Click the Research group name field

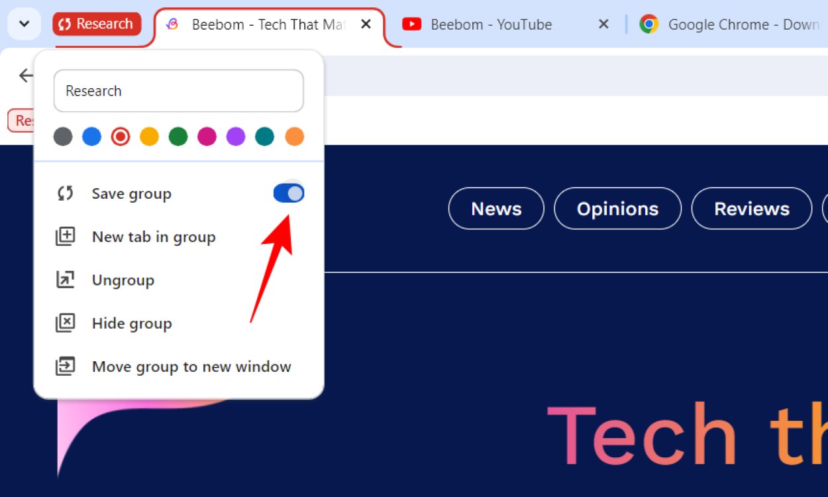(178, 91)
